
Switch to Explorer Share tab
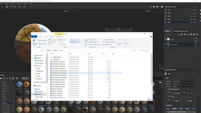[x=46, y=37]
